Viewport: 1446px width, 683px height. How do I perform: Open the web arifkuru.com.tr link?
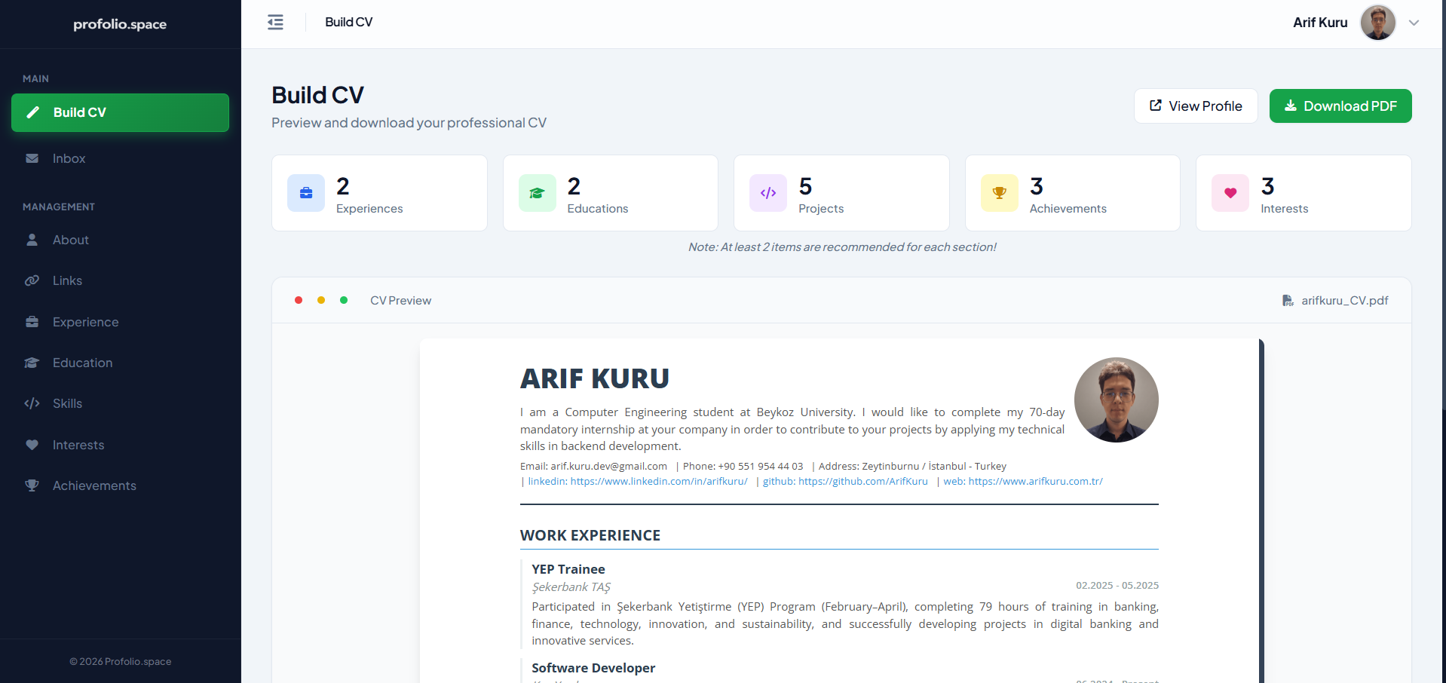(x=1023, y=481)
